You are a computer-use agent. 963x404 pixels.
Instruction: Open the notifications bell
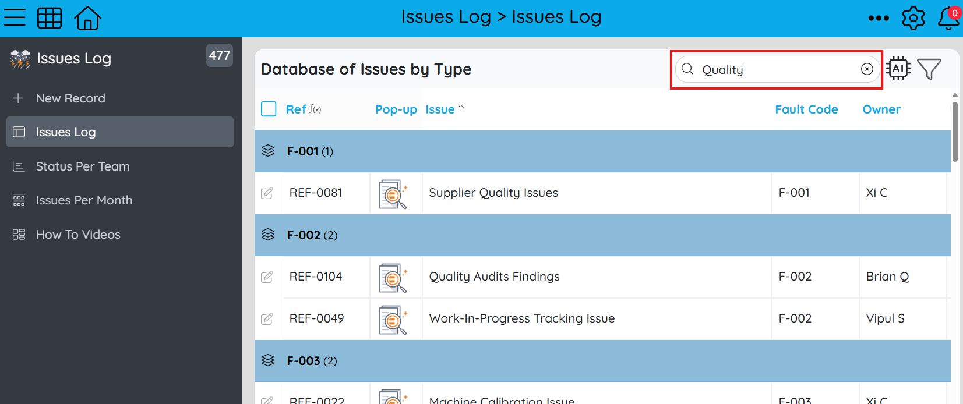click(948, 18)
